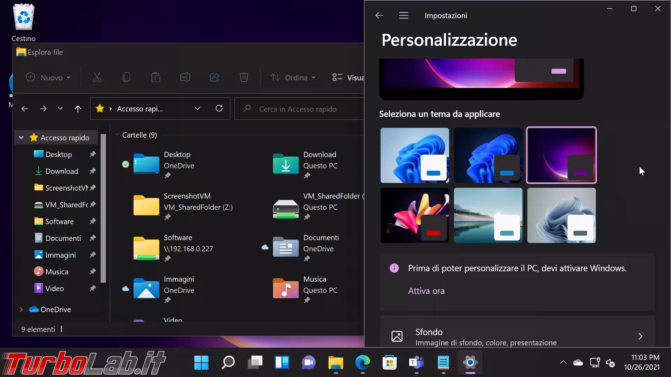The width and height of the screenshot is (671, 377).
Task: Click the Refresh icon next to address bar
Action: [x=219, y=109]
